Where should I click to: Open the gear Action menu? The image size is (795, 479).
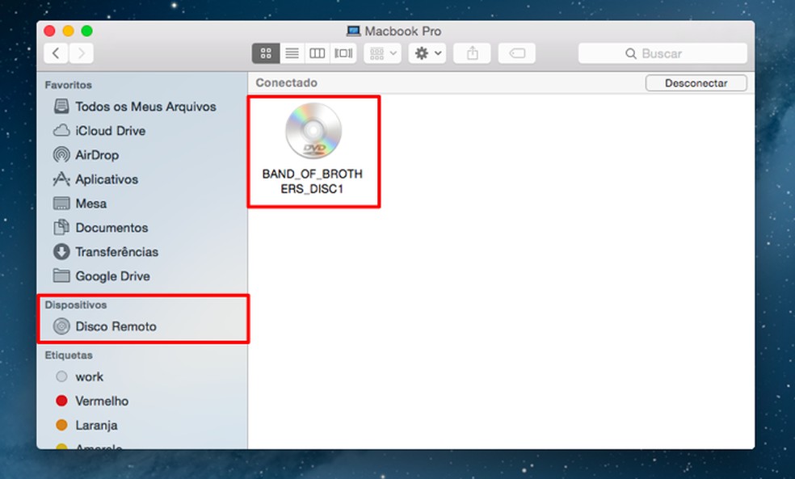point(427,53)
